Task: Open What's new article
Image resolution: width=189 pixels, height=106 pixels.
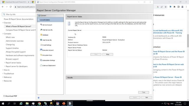Action: (x=10, y=37)
